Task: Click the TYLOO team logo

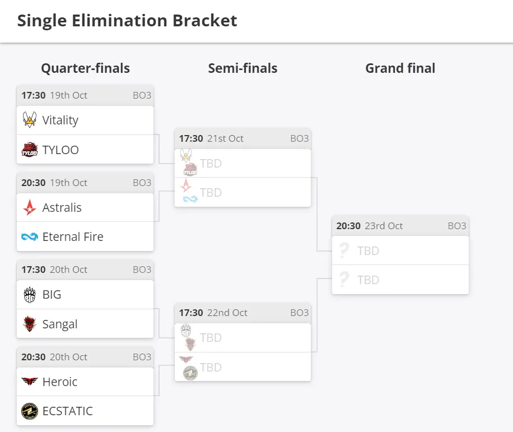Action: click(x=30, y=150)
